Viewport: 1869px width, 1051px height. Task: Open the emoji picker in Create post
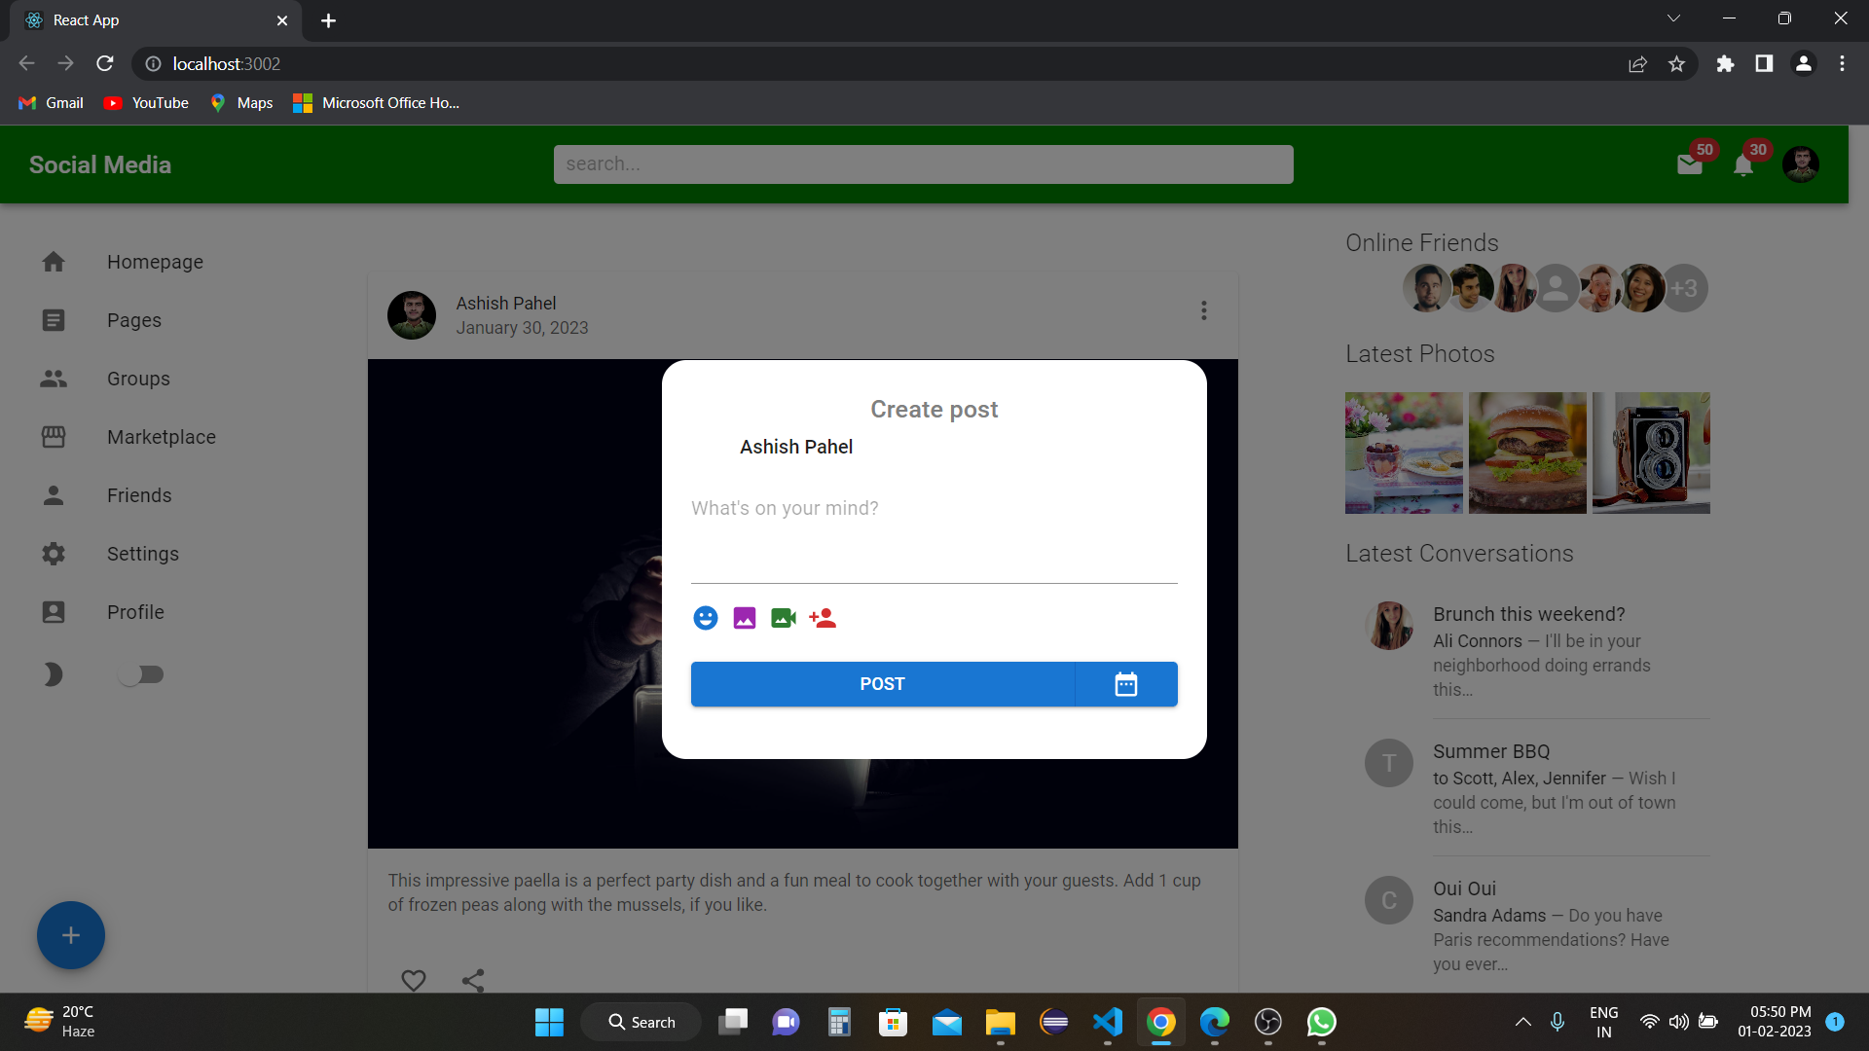pyautogui.click(x=705, y=618)
